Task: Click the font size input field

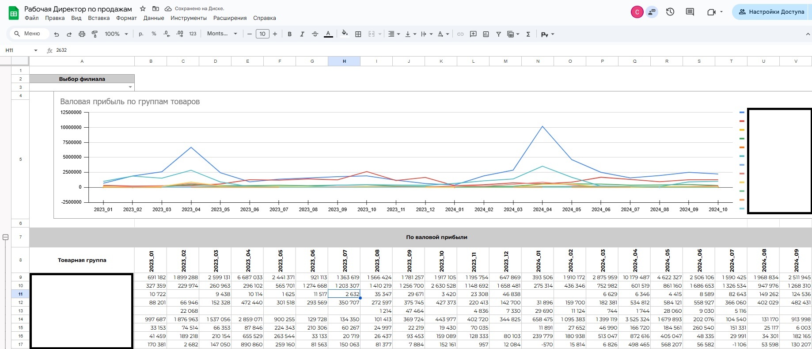Action: point(262,34)
